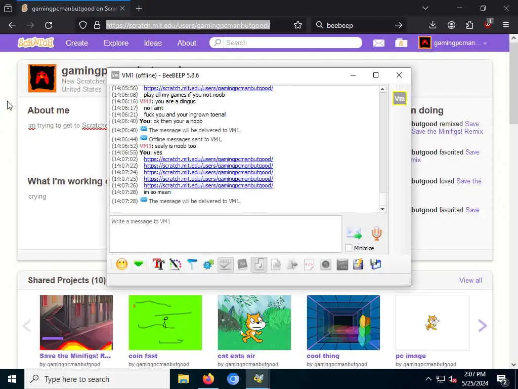Show previous shared projects with left arrow
The height and width of the screenshot is (389, 518).
27,326
